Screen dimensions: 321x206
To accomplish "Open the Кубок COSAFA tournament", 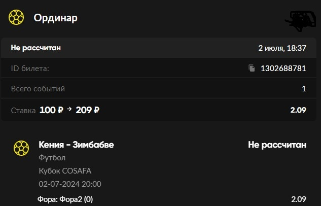I will click(65, 171).
